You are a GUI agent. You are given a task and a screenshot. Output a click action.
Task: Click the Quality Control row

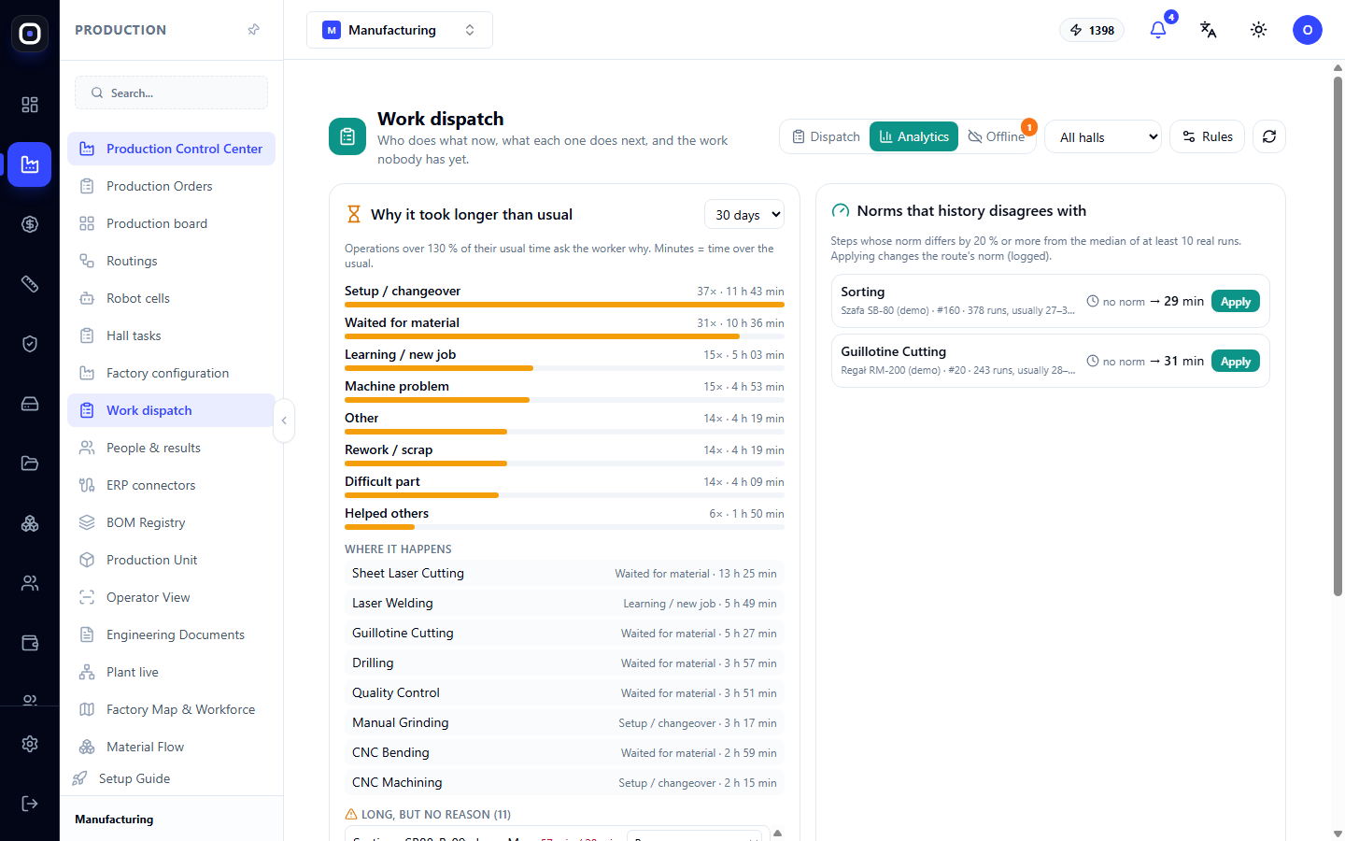[x=564, y=693]
